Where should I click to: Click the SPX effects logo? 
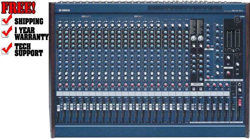(197, 84)
